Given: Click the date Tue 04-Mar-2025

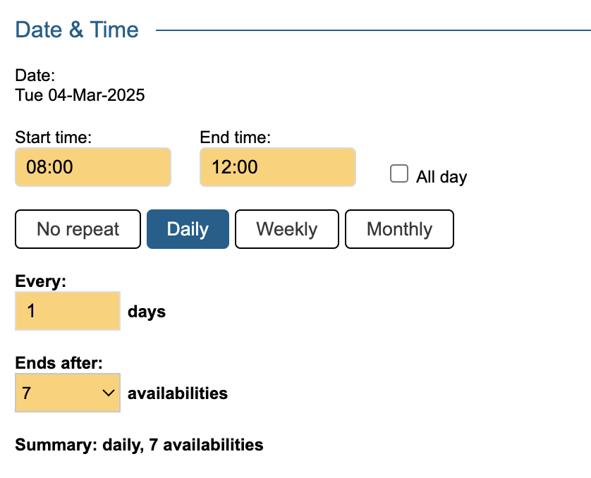Looking at the screenshot, I should 80,95.
